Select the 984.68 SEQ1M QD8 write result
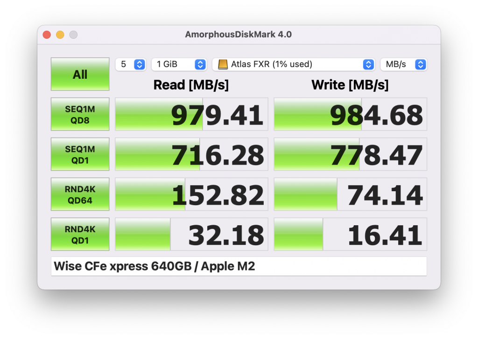 coord(350,114)
